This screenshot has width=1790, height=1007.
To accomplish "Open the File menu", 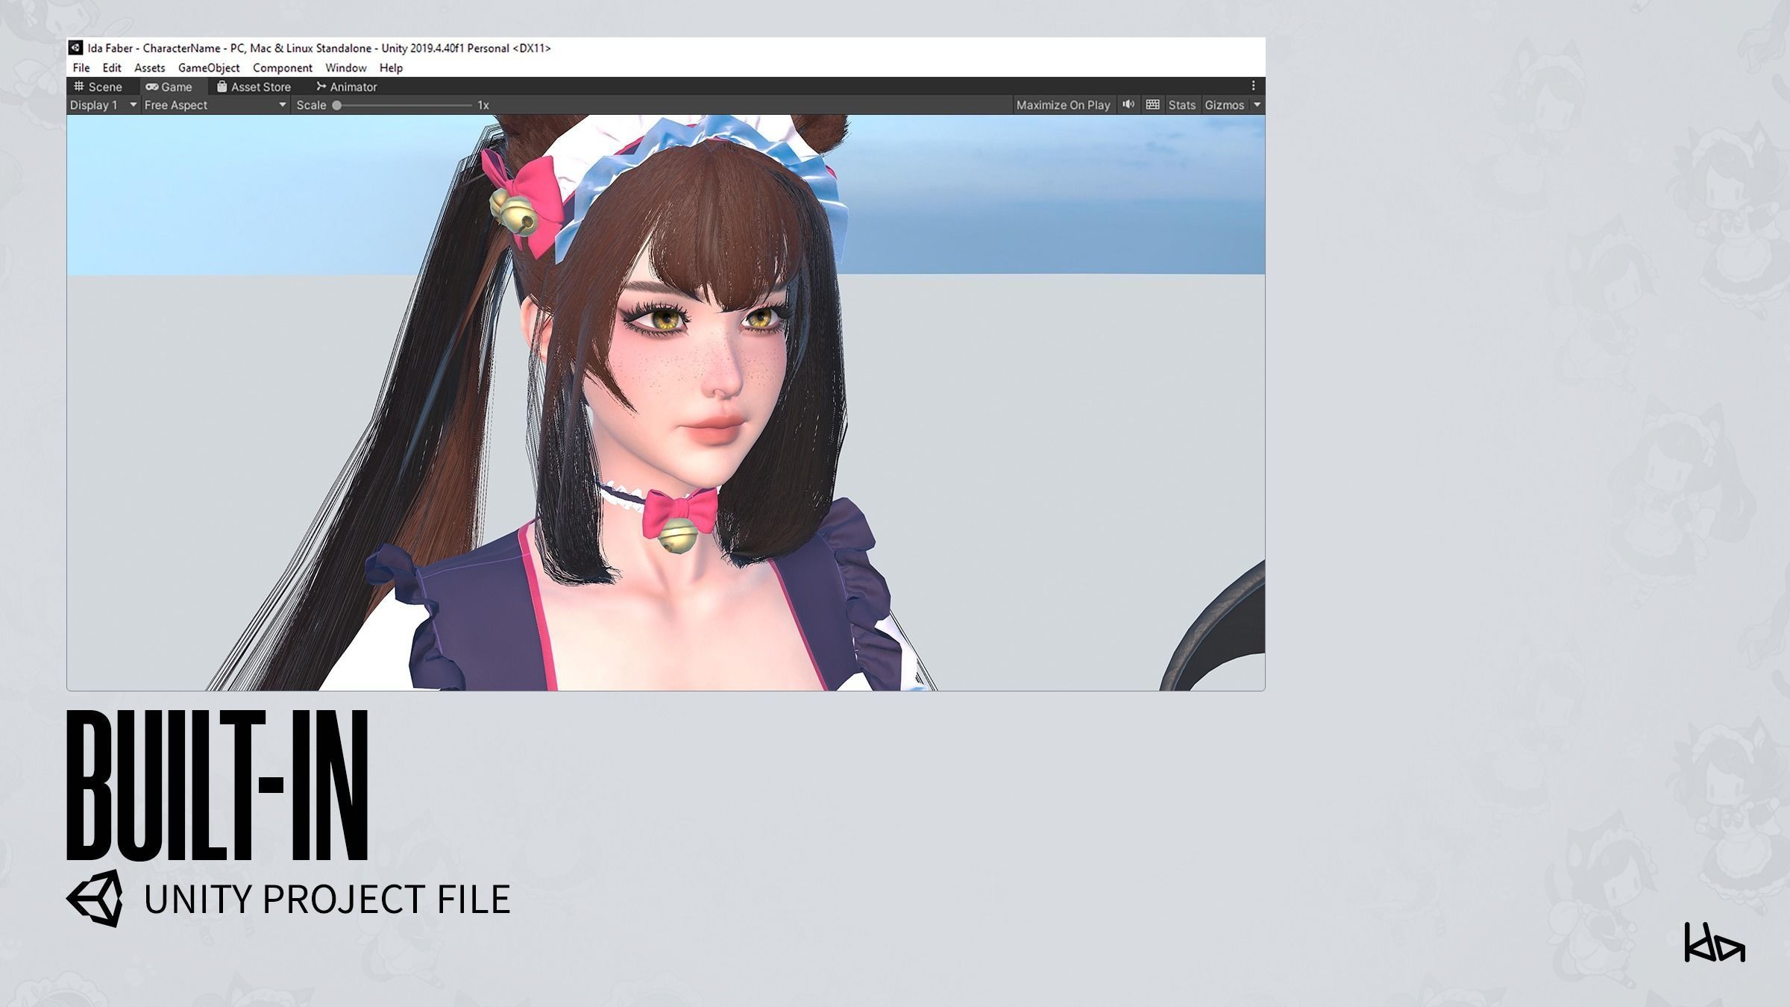I will click(x=81, y=68).
